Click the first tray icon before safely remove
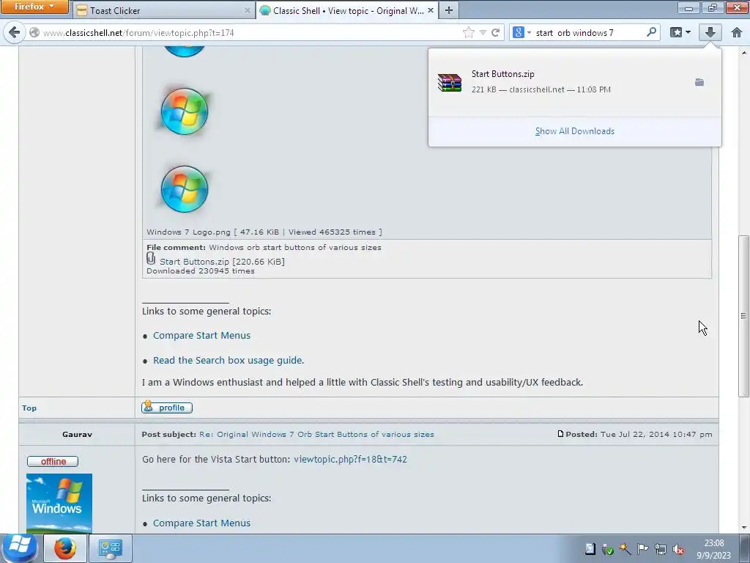Viewport: 750px width, 563px height. (590, 549)
